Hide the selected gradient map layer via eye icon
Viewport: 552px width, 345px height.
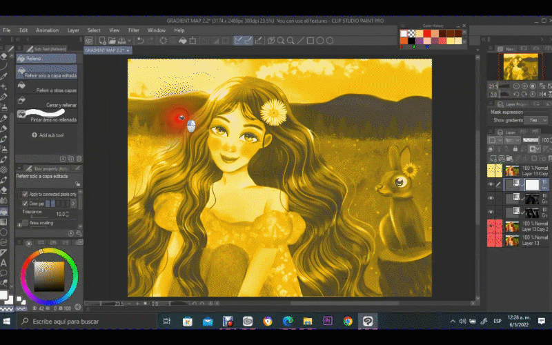click(x=491, y=184)
